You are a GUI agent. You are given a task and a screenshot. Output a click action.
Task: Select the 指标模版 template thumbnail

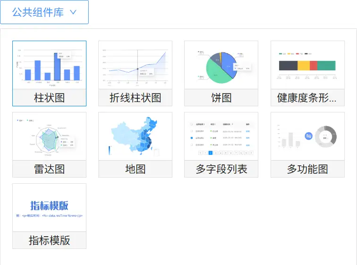coord(49,208)
